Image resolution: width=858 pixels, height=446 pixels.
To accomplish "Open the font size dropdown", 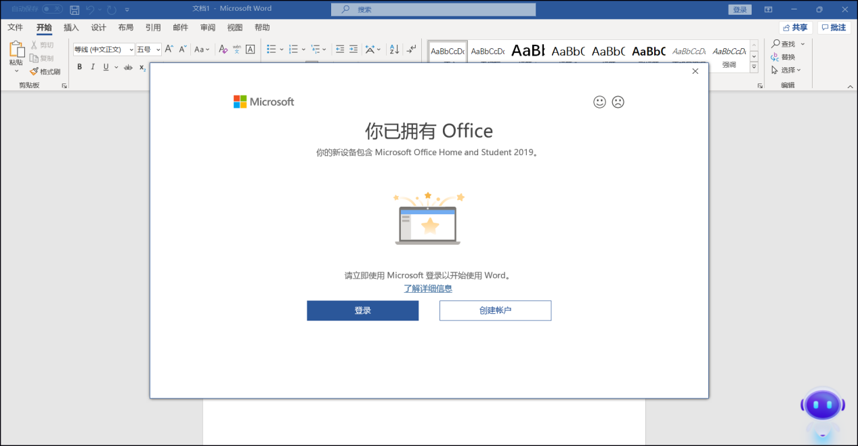I will point(156,49).
